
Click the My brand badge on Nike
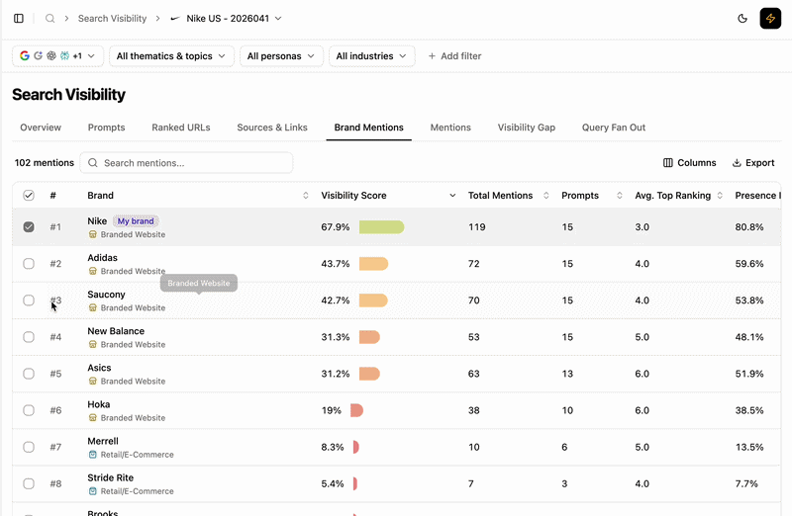pos(136,220)
